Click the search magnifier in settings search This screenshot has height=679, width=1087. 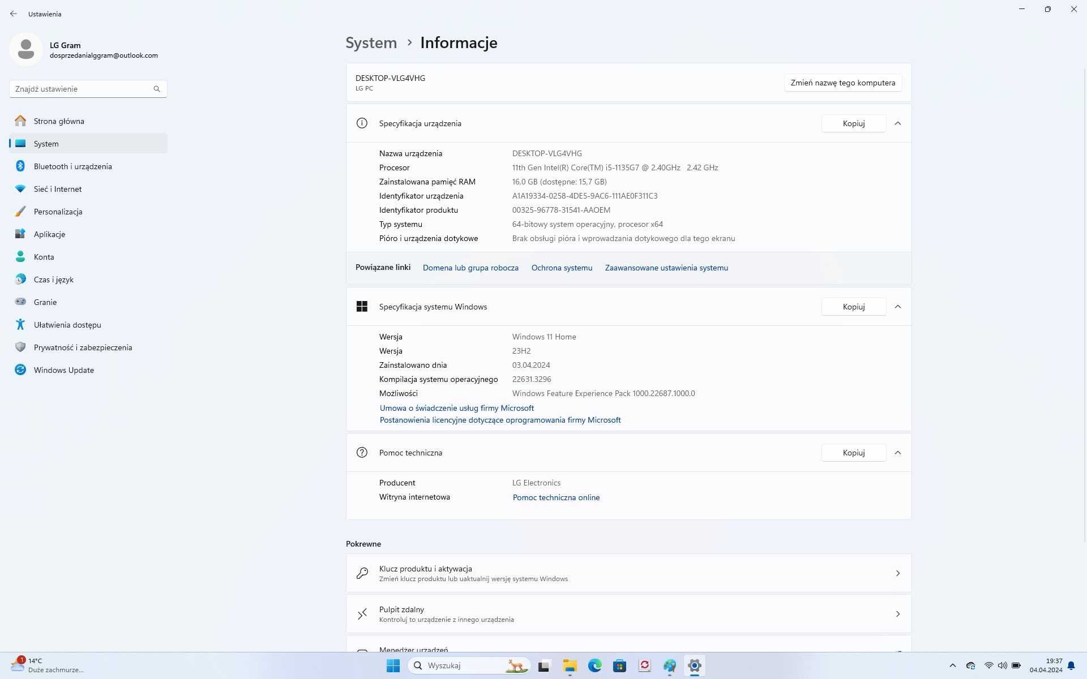click(157, 89)
